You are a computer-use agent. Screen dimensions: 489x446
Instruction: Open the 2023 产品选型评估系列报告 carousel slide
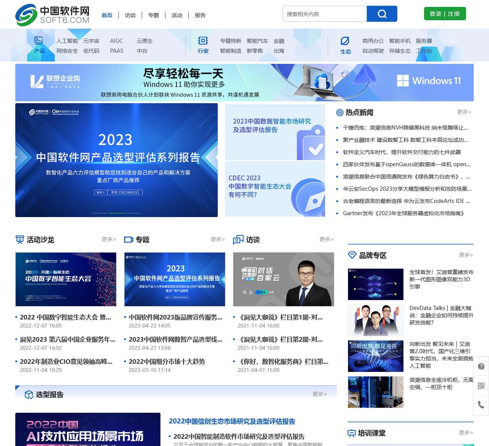point(117,160)
